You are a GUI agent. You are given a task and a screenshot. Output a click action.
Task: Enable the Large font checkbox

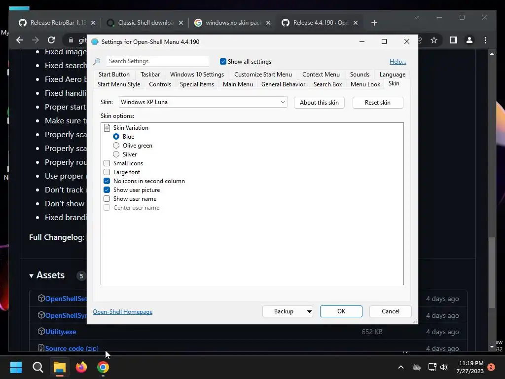click(107, 172)
